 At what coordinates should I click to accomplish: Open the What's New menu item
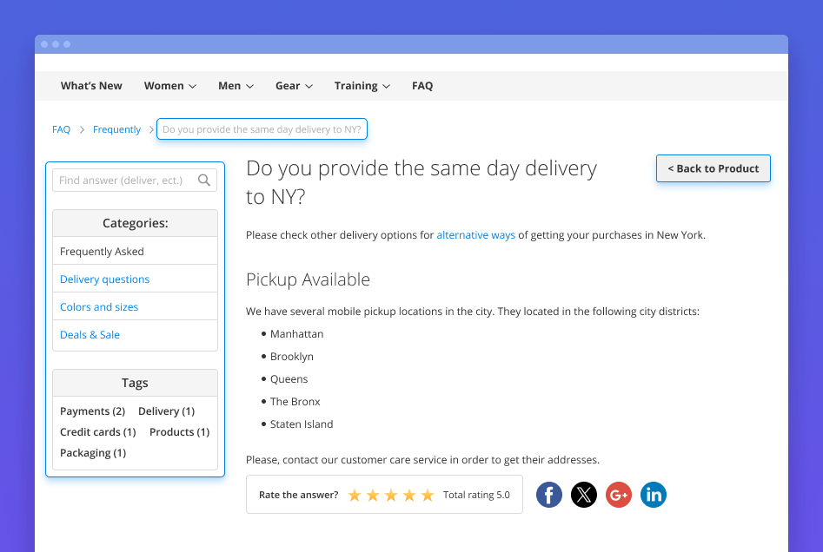pyautogui.click(x=91, y=86)
